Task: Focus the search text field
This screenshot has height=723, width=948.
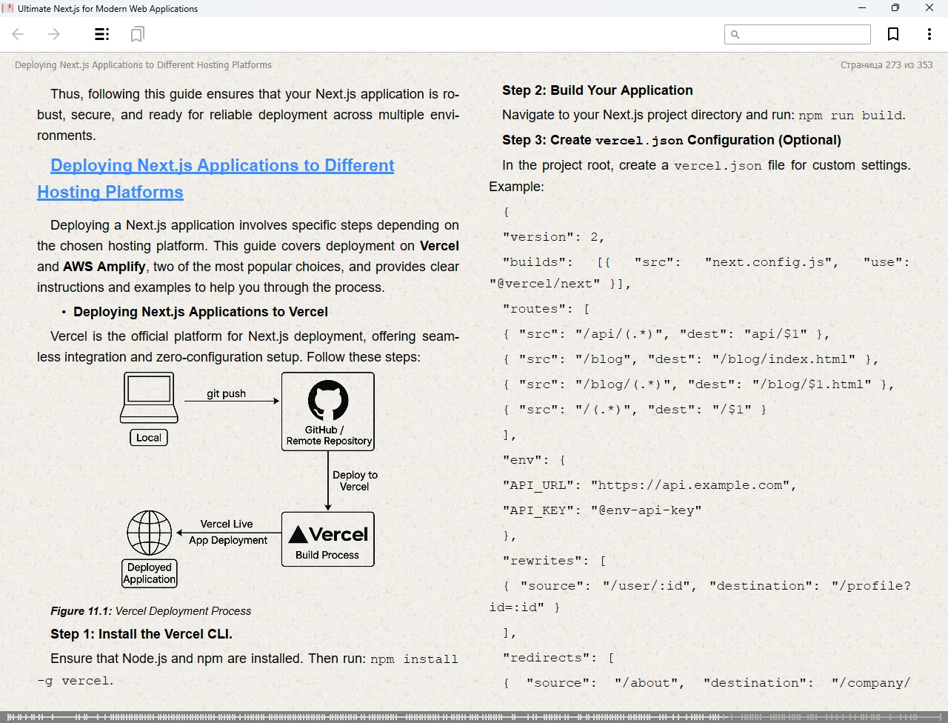Action: pyautogui.click(x=804, y=34)
